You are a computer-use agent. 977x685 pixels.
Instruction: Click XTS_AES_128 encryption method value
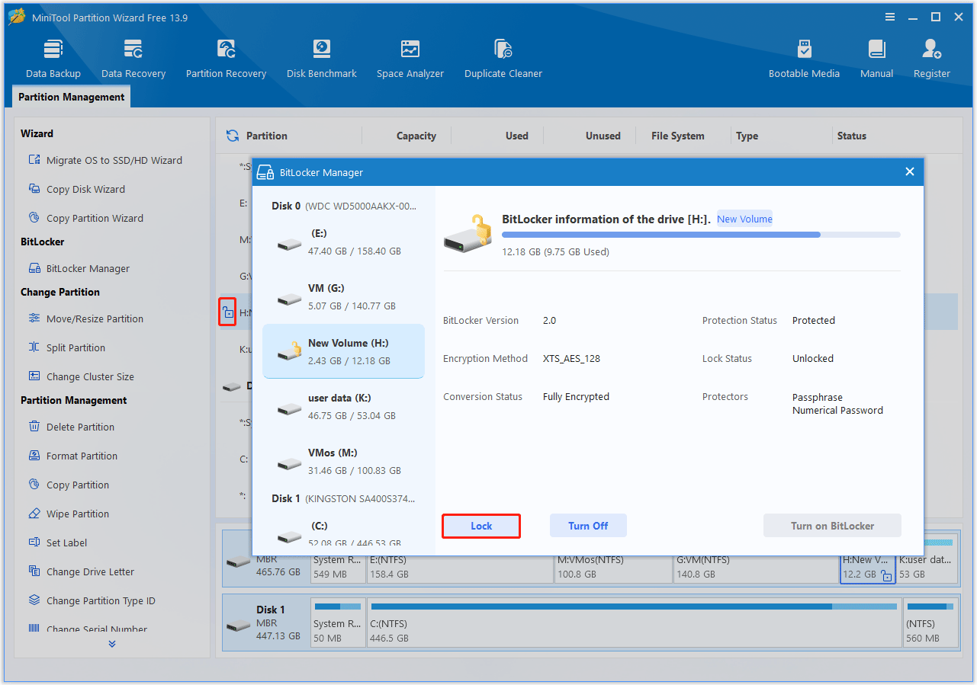pyautogui.click(x=571, y=359)
